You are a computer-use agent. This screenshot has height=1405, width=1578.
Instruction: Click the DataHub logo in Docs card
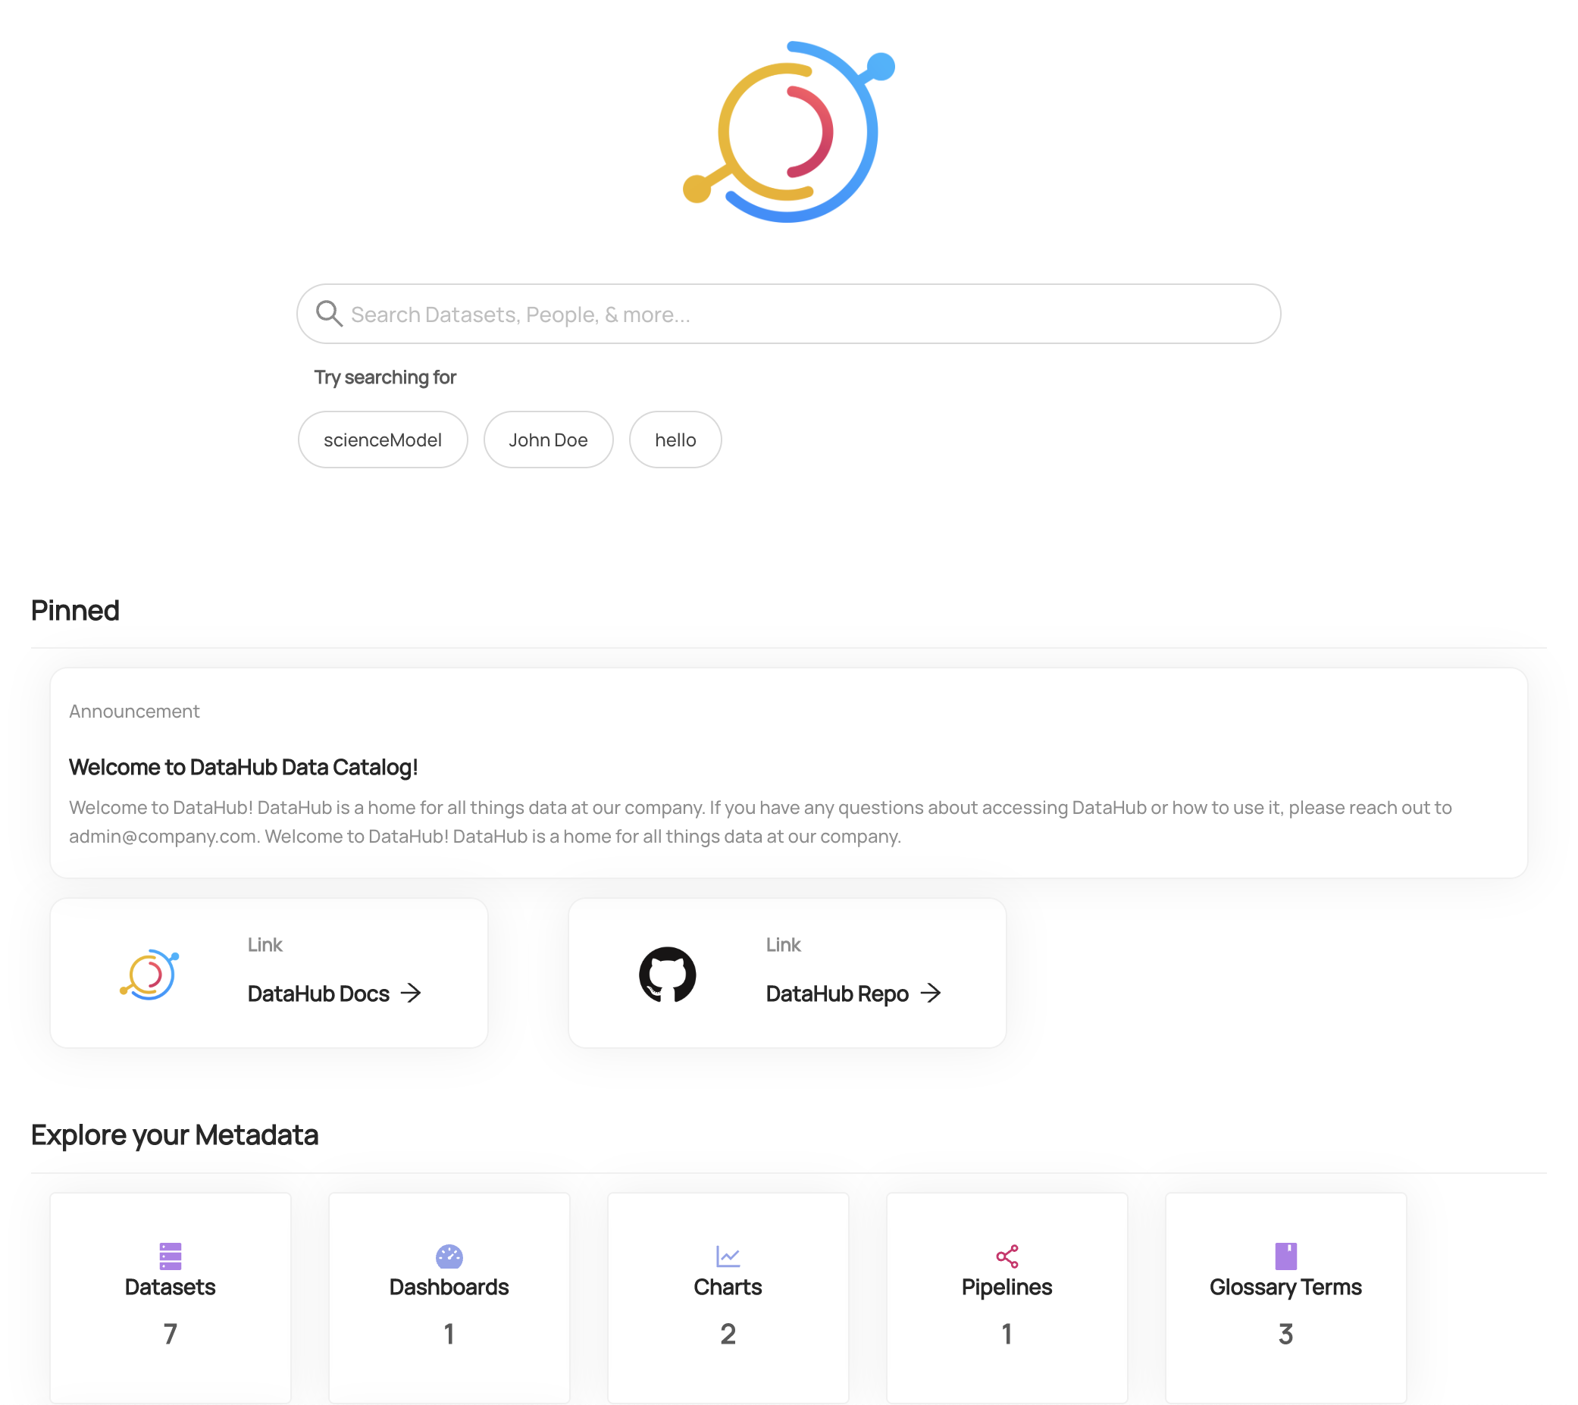150,975
